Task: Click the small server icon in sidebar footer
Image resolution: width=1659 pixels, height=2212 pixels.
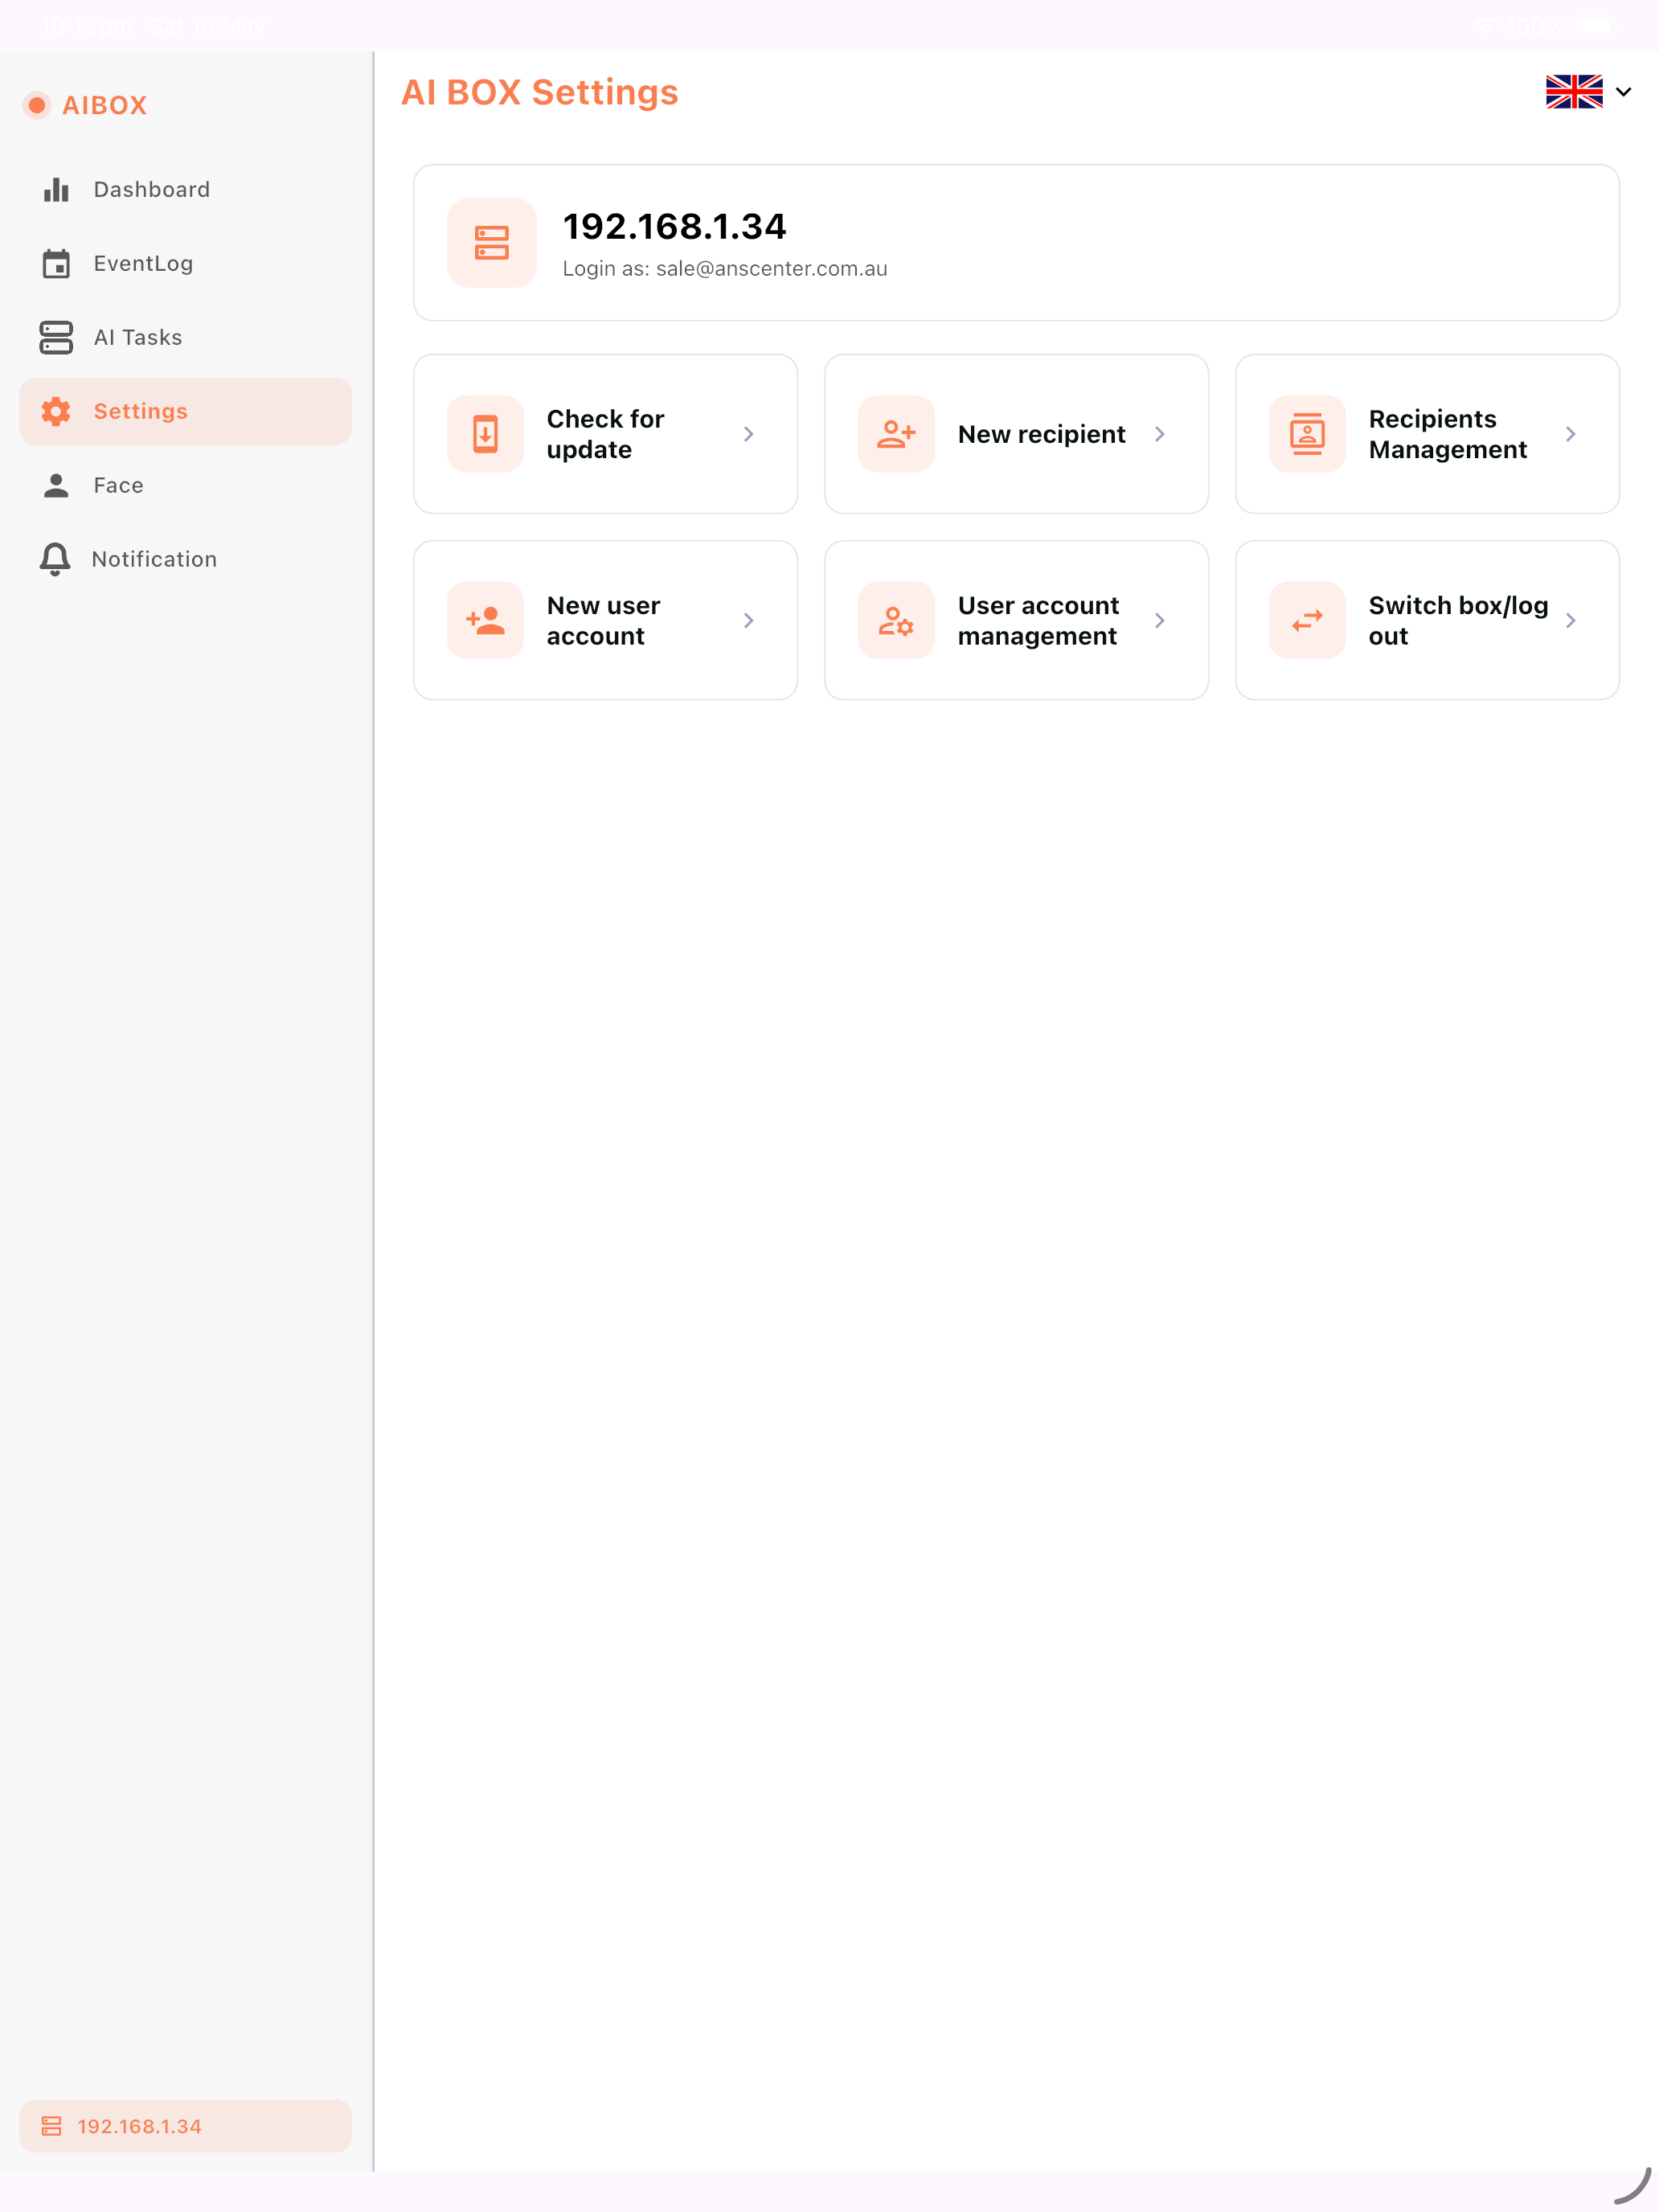Action: [x=52, y=2126]
